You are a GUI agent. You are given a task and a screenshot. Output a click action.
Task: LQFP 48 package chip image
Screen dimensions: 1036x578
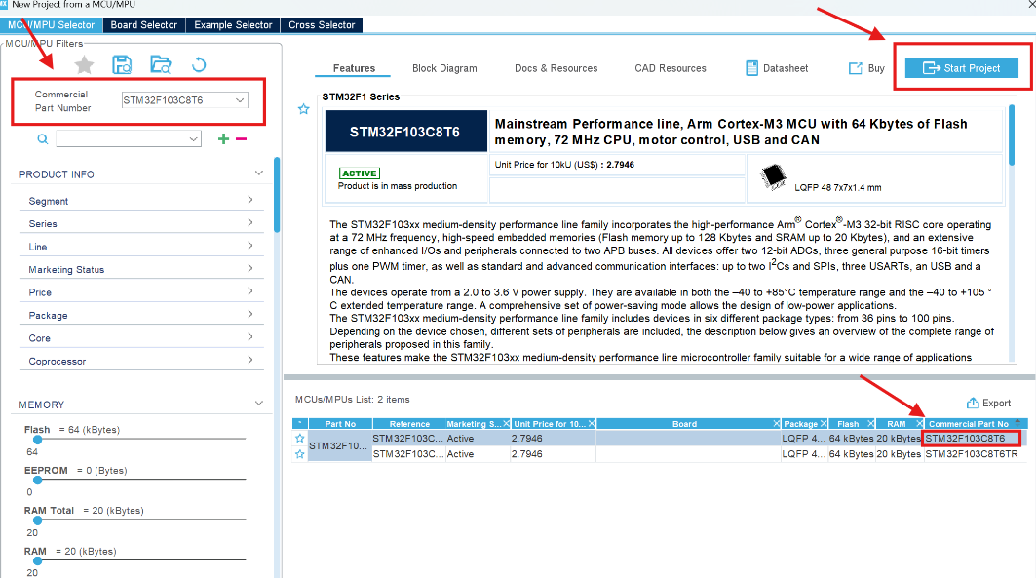(x=773, y=176)
